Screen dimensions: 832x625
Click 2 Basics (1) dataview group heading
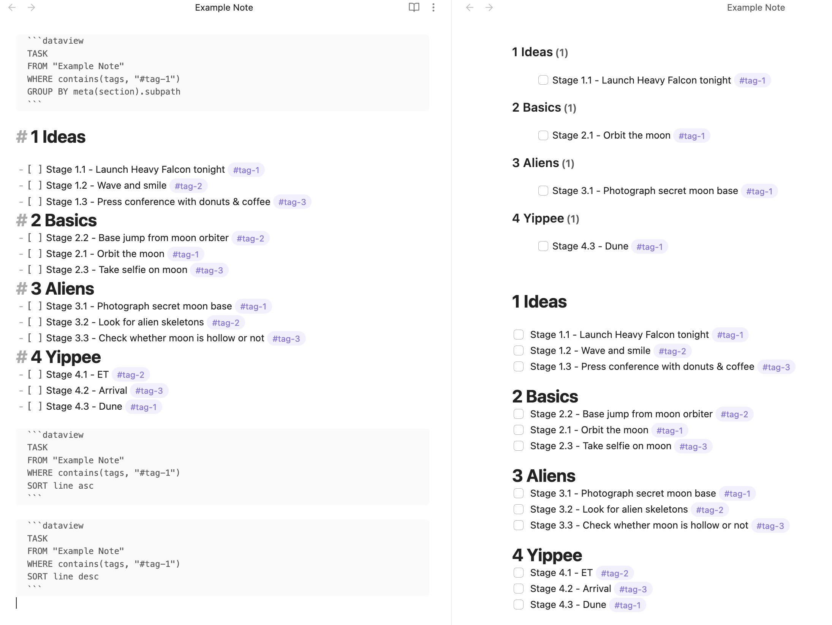pos(544,107)
